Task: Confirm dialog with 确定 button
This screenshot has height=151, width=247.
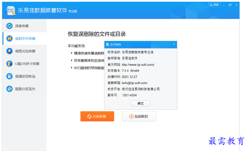Action: (x=140, y=103)
